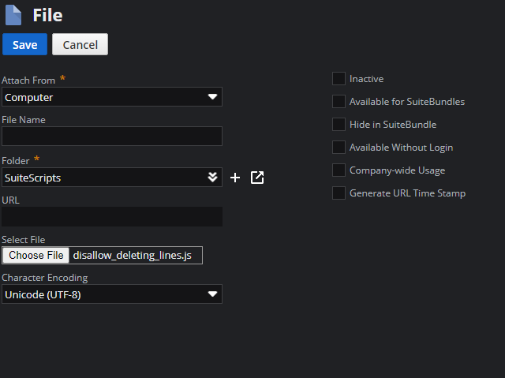Click the Cancel button

coord(80,44)
